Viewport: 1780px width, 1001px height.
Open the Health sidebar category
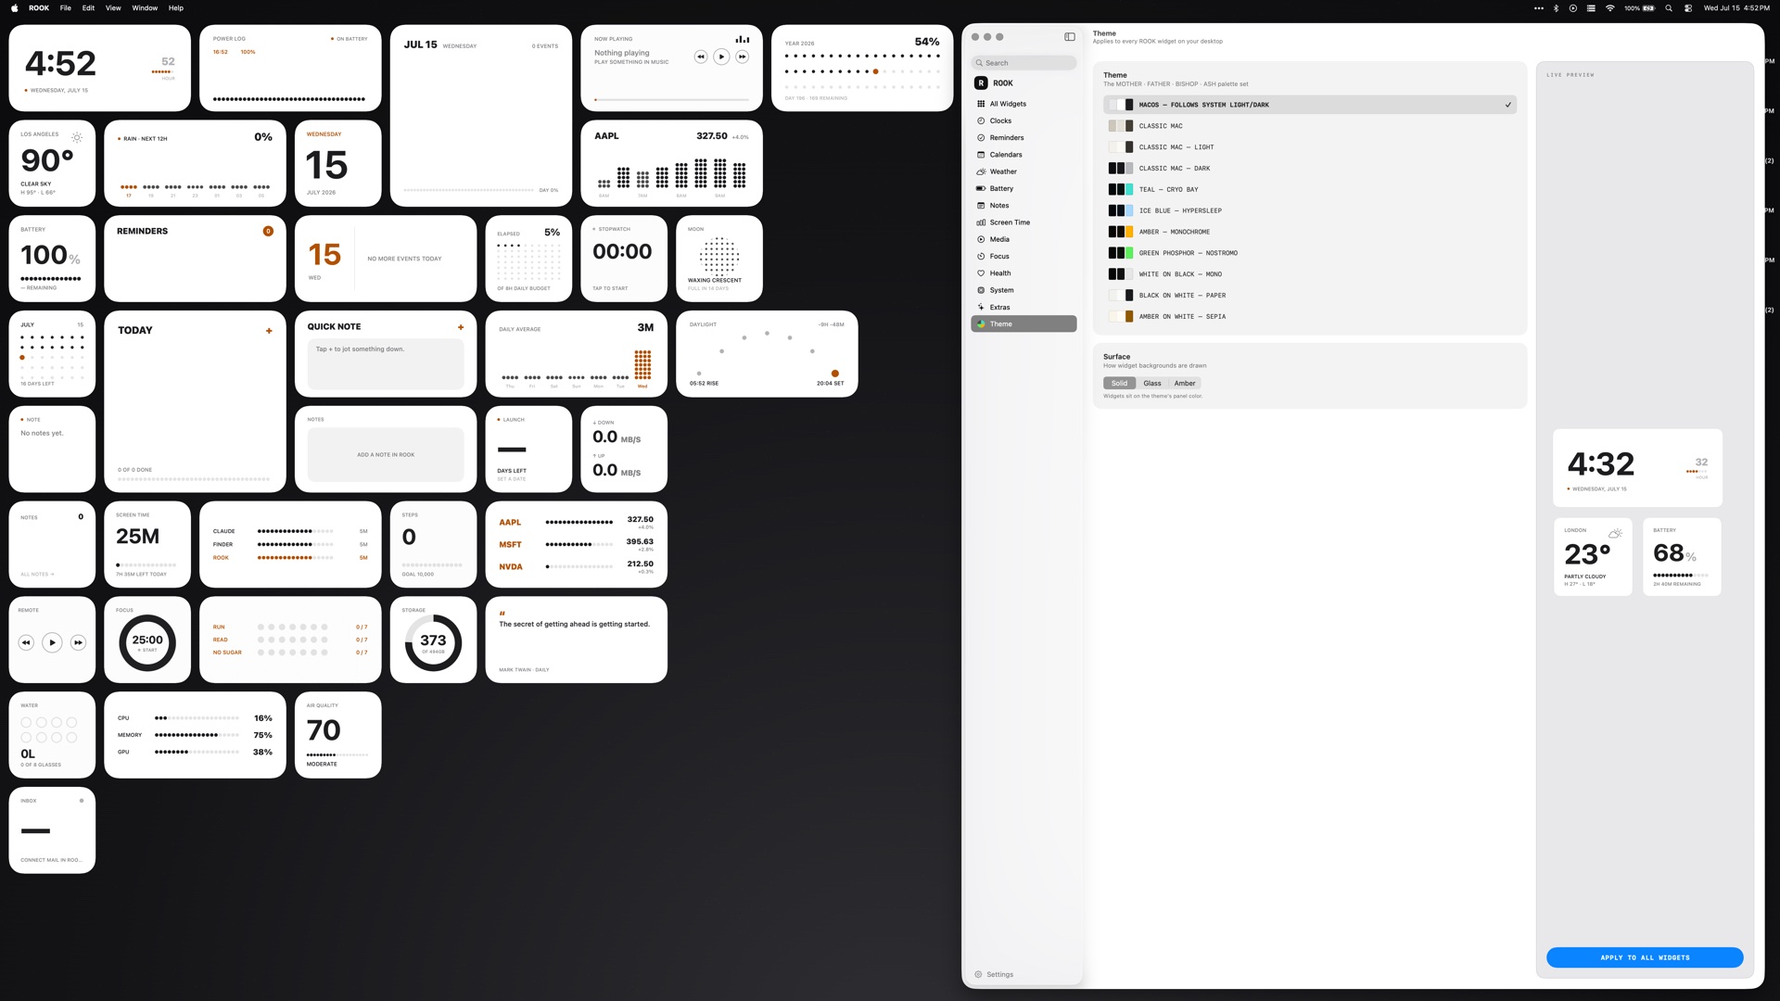point(1023,273)
